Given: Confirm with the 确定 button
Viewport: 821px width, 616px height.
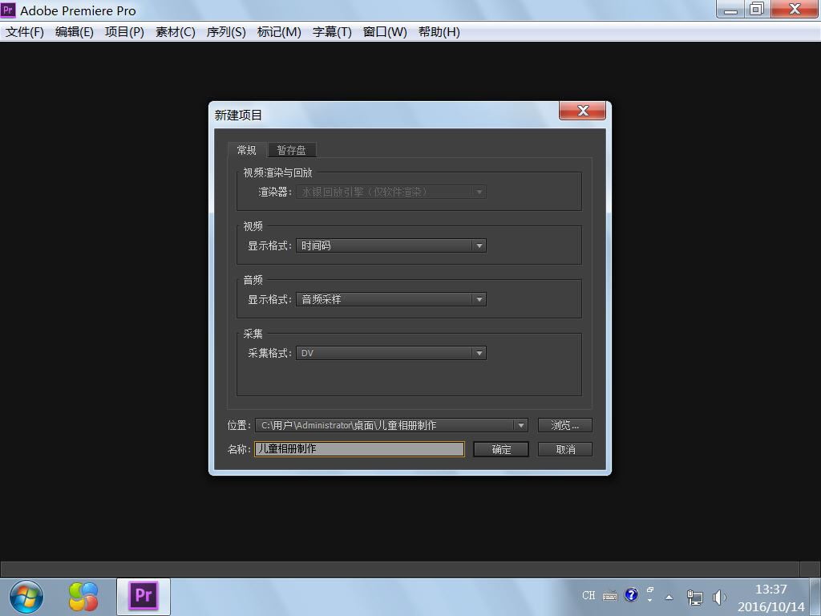Looking at the screenshot, I should 501,449.
